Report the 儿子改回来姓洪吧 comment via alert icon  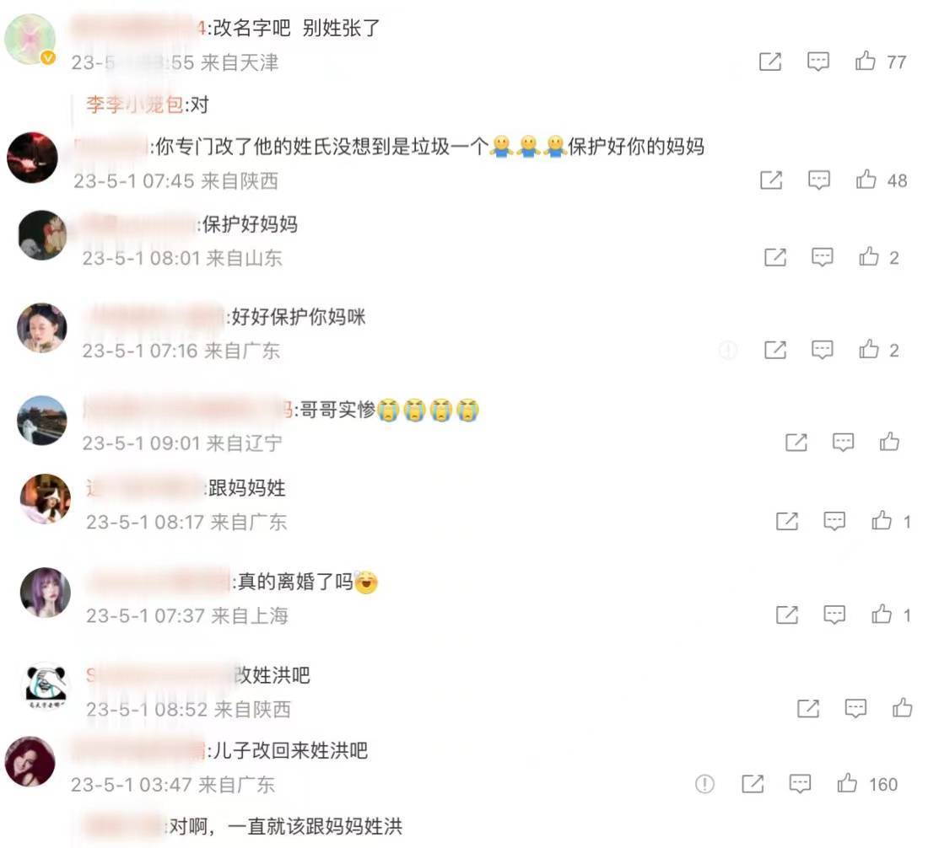(x=704, y=784)
